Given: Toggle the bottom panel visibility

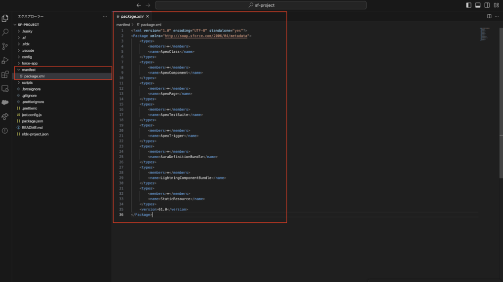Looking at the screenshot, I should pyautogui.click(x=478, y=5).
